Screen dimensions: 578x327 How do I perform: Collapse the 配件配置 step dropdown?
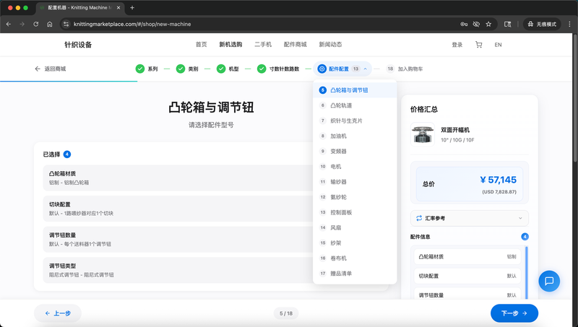[366, 69]
